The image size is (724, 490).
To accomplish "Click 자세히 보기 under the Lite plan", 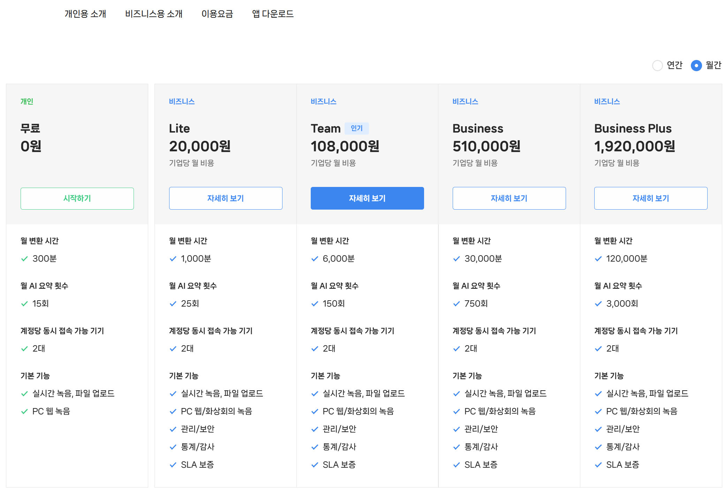I will pyautogui.click(x=226, y=198).
